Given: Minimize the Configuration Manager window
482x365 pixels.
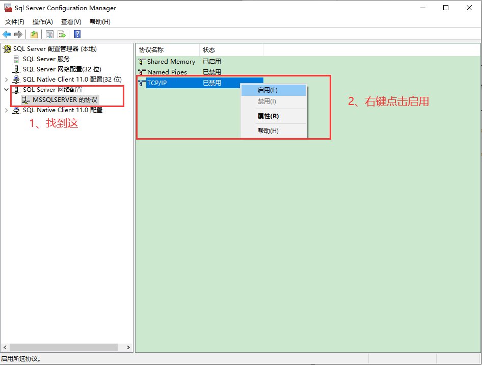Looking at the screenshot, I should click(423, 8).
